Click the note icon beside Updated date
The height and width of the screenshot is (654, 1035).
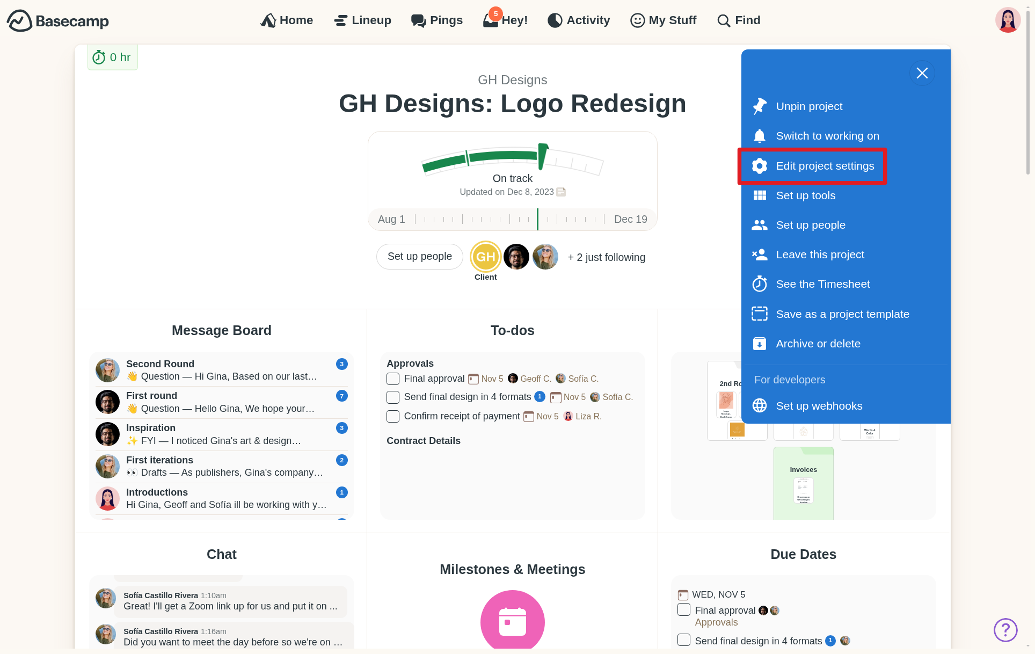[561, 192]
